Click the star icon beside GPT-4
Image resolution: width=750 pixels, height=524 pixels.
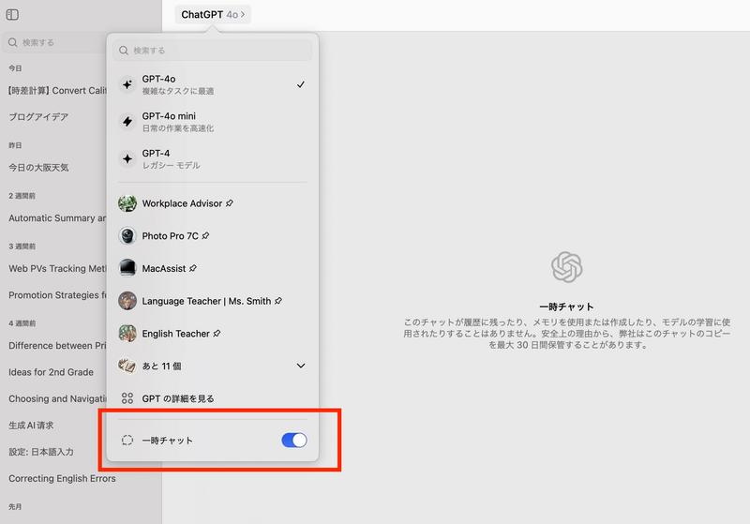click(127, 158)
